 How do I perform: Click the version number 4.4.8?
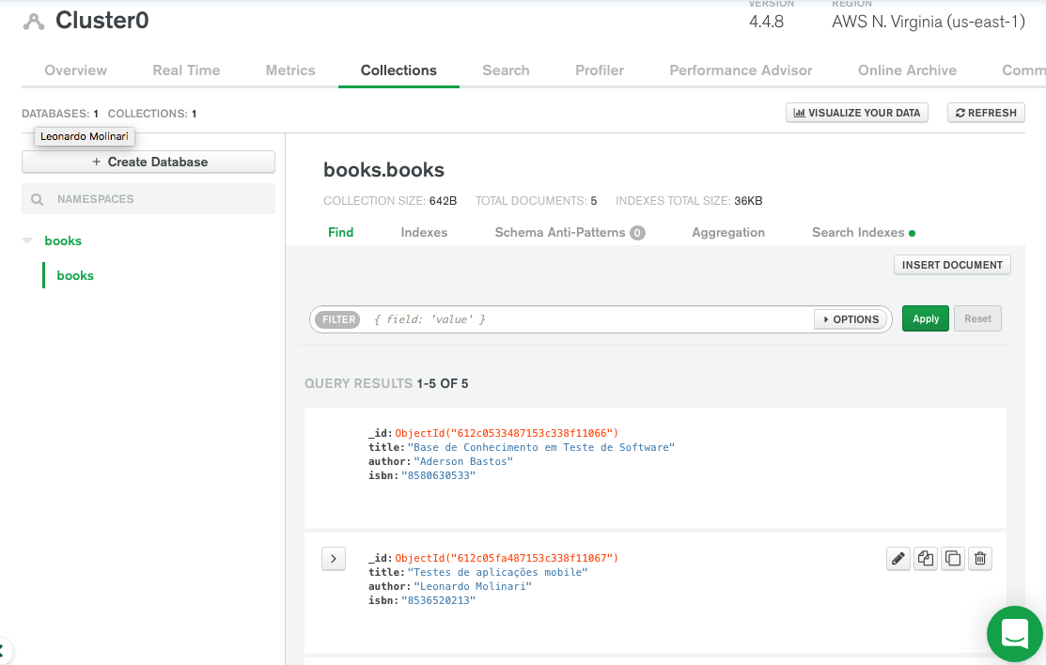(766, 22)
